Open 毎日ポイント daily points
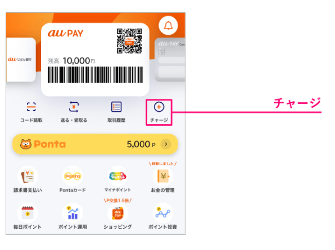The width and height of the screenshot is (335, 250). 28,213
